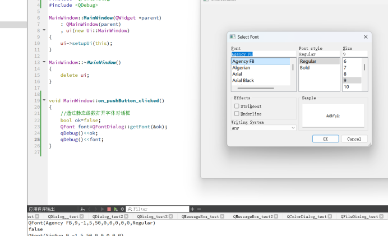Close the QDialog__test output tab
Image resolution: width=388 pixels, height=236 pixels.
tap(82, 216)
